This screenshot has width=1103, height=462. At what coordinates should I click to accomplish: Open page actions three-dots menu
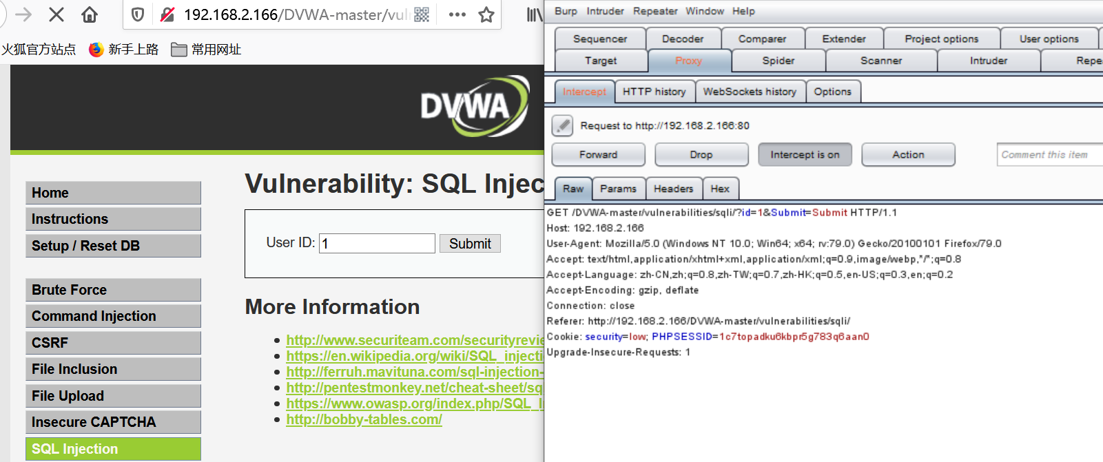pyautogui.click(x=457, y=14)
